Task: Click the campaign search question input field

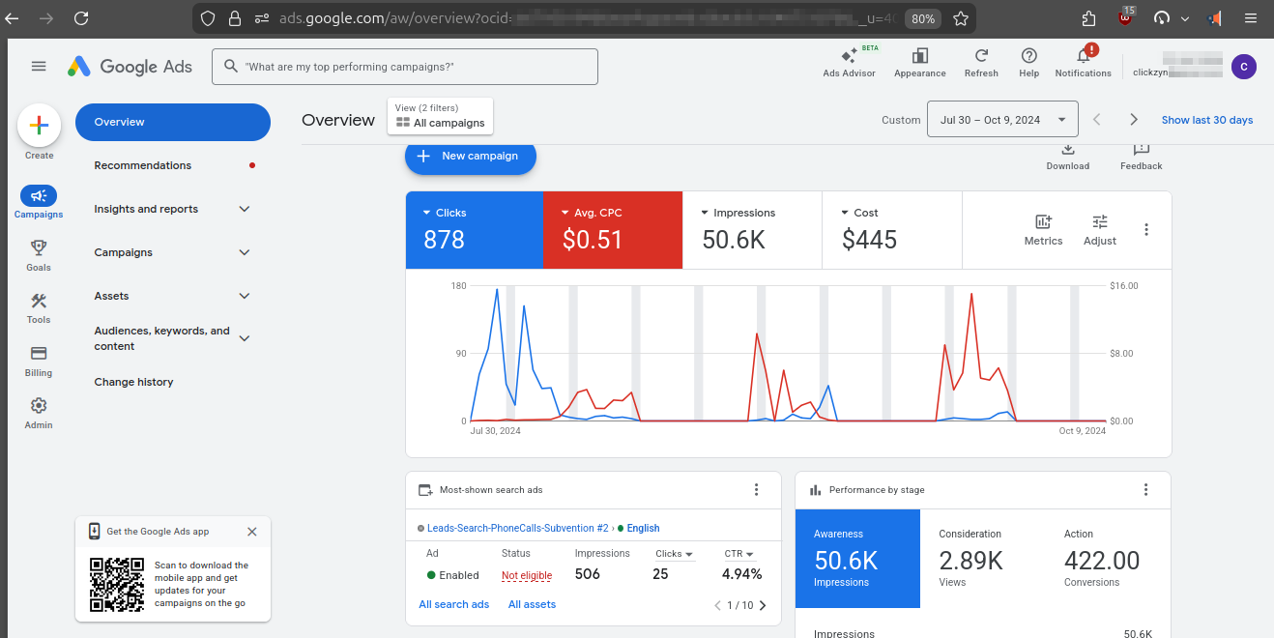Action: click(x=404, y=67)
